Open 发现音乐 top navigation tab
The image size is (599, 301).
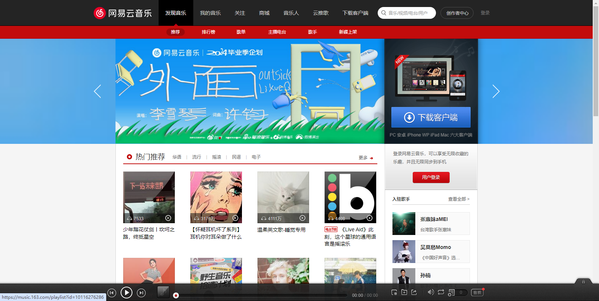coord(176,13)
